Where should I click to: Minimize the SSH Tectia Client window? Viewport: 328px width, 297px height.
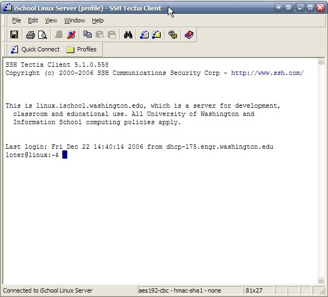tap(300, 8)
